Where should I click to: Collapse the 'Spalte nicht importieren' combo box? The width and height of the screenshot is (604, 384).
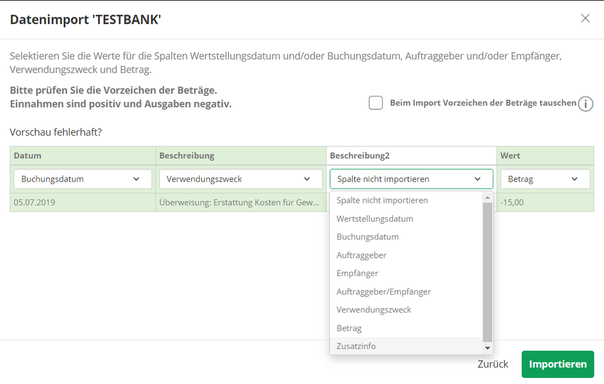[411, 179]
